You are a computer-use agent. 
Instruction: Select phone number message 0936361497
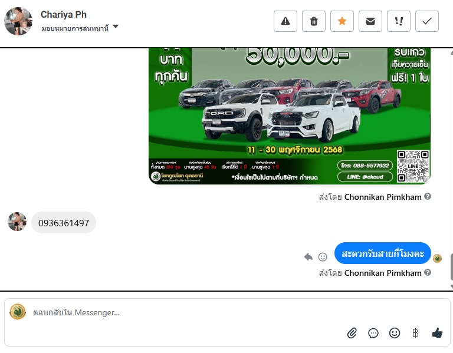click(64, 223)
